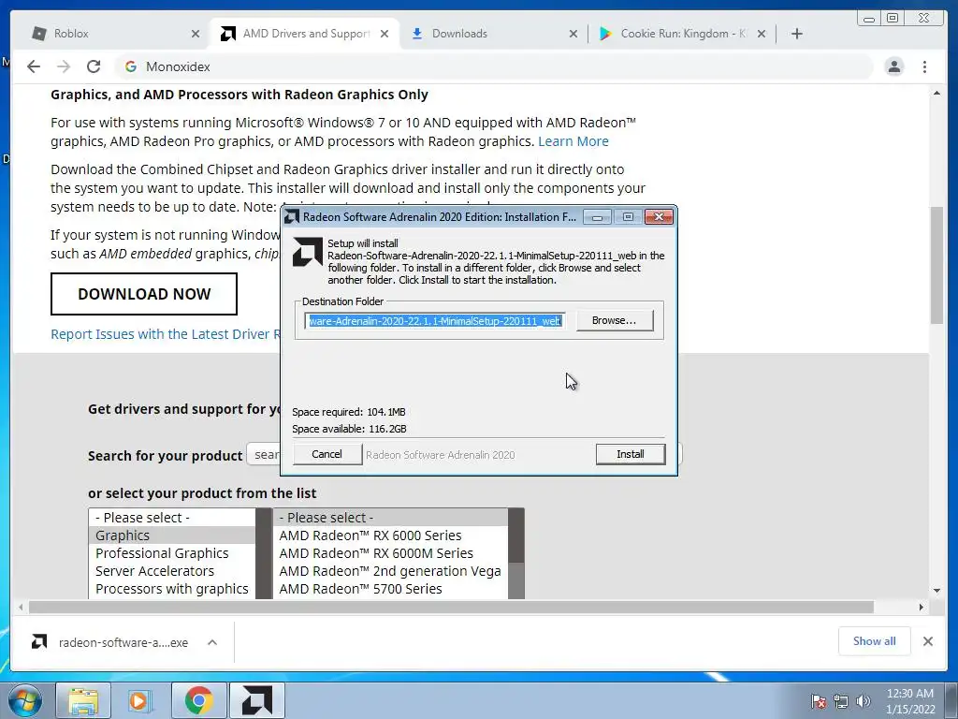
Task: Click the page vertical scrollbar thumb
Action: pyautogui.click(x=936, y=265)
